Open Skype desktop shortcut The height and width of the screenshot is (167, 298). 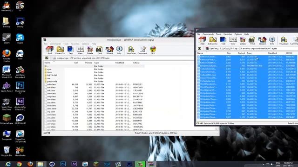click(20, 39)
